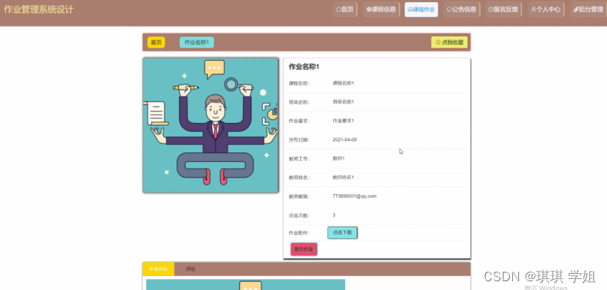This screenshot has width=607, height=290.
Task: Switch to the 作业内容 tab
Action: click(x=159, y=269)
